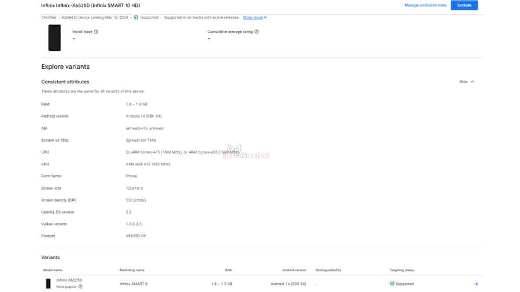Click the Supported check icon in Targeting status

(391, 284)
